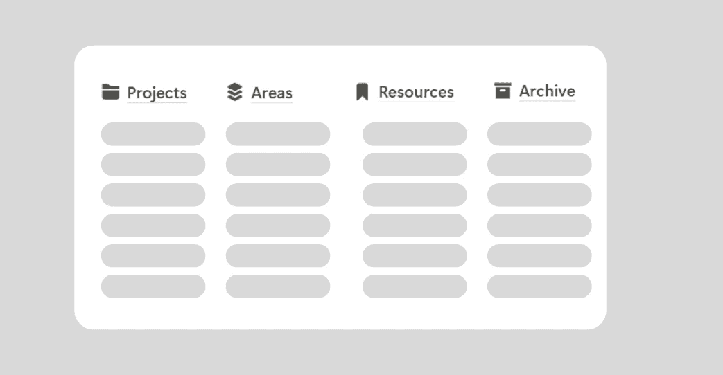Screen dimensions: 723x375
Task: Select the fourth placeholder item under Resources
Action: pyautogui.click(x=415, y=226)
